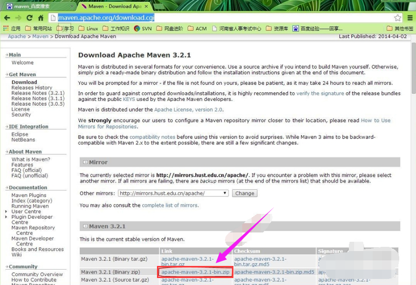Screen dimensions: 416x285
Task: Open the SVN bookmark
Action: pos(143,28)
